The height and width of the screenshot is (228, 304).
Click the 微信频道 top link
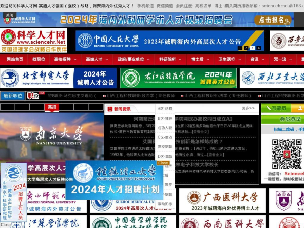coord(165,6)
